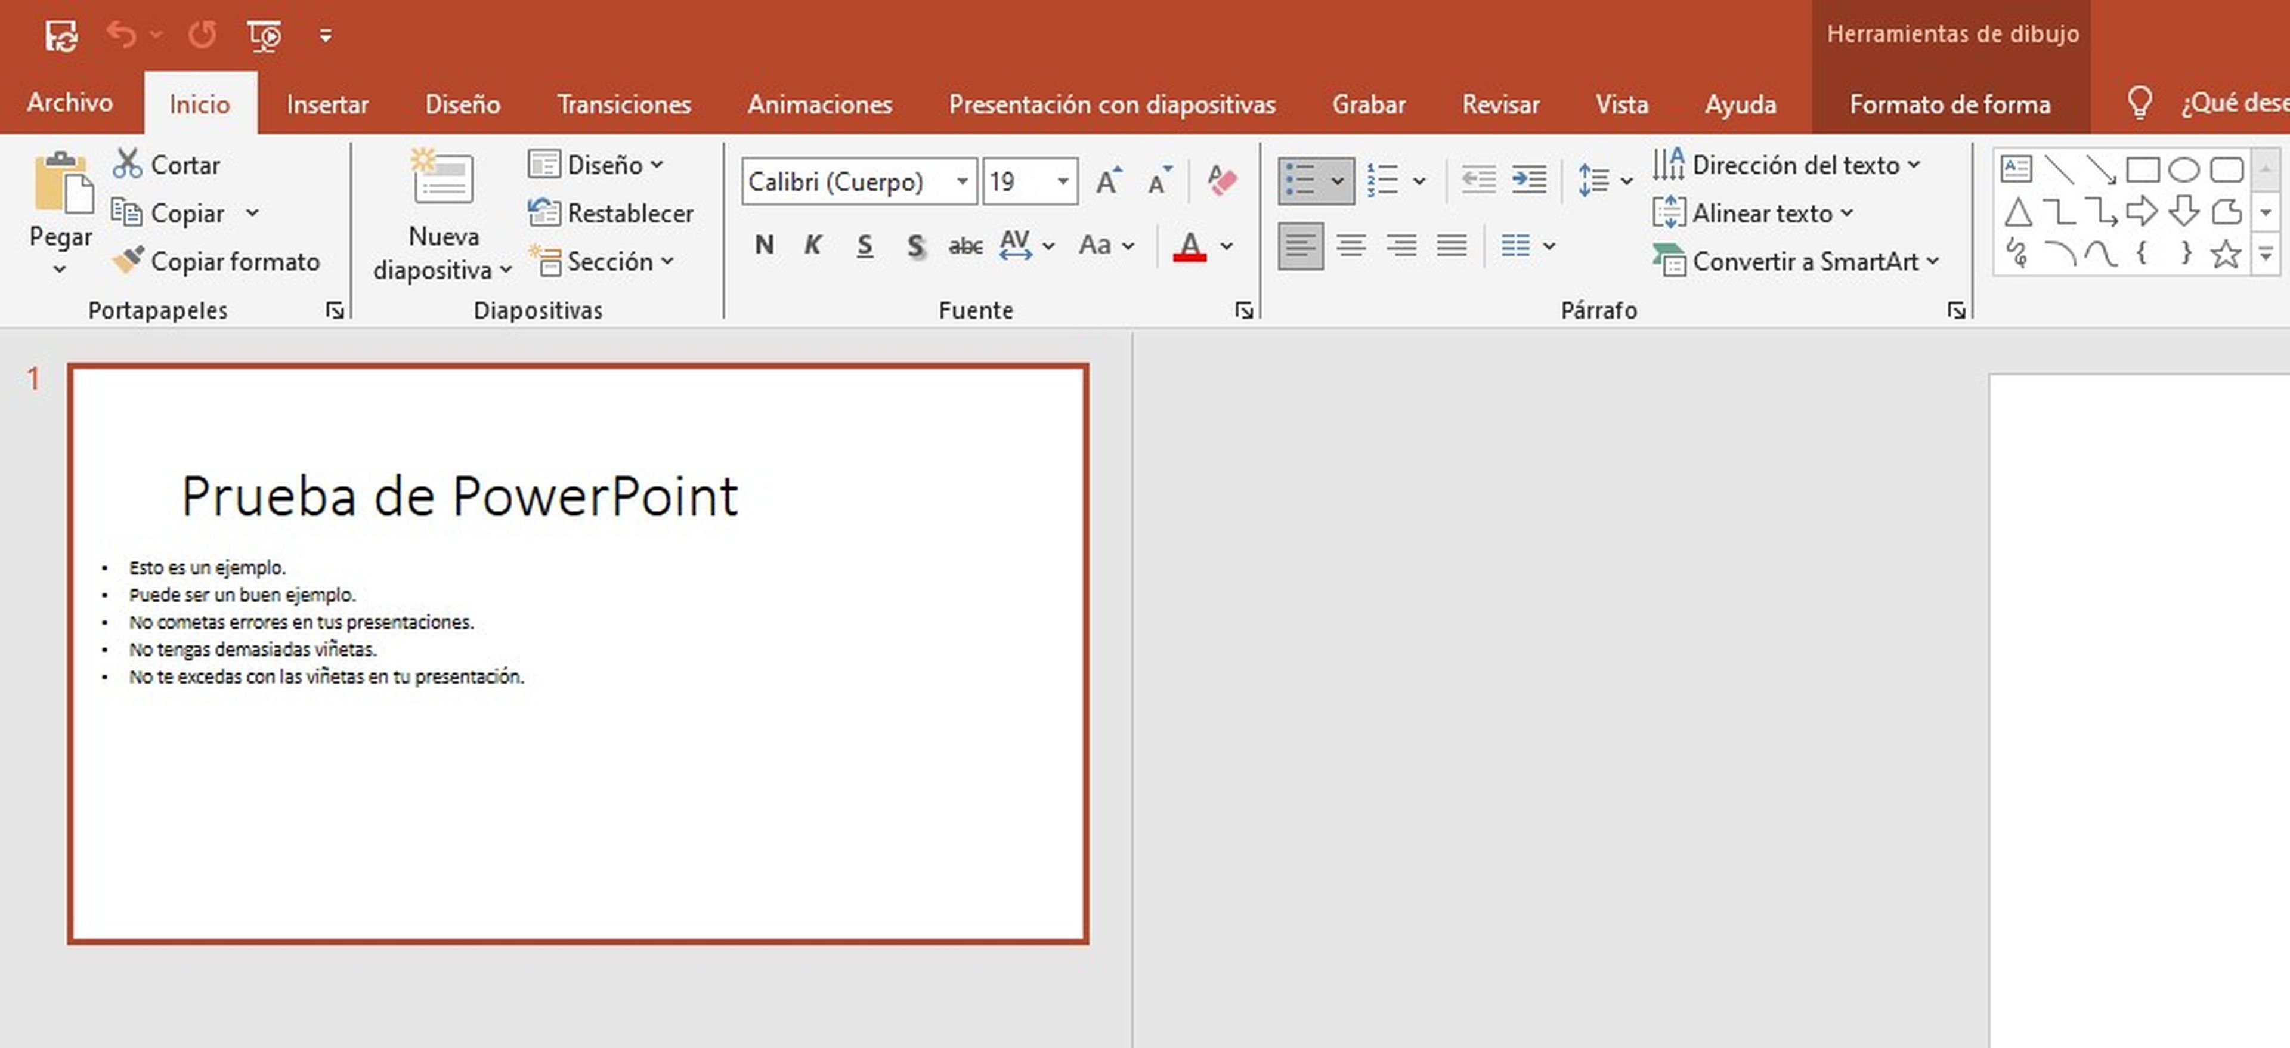Decrease font size with smaller A icon
The image size is (2290, 1048).
(1159, 181)
